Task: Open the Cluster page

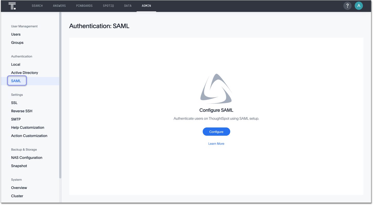Action: tap(17, 196)
